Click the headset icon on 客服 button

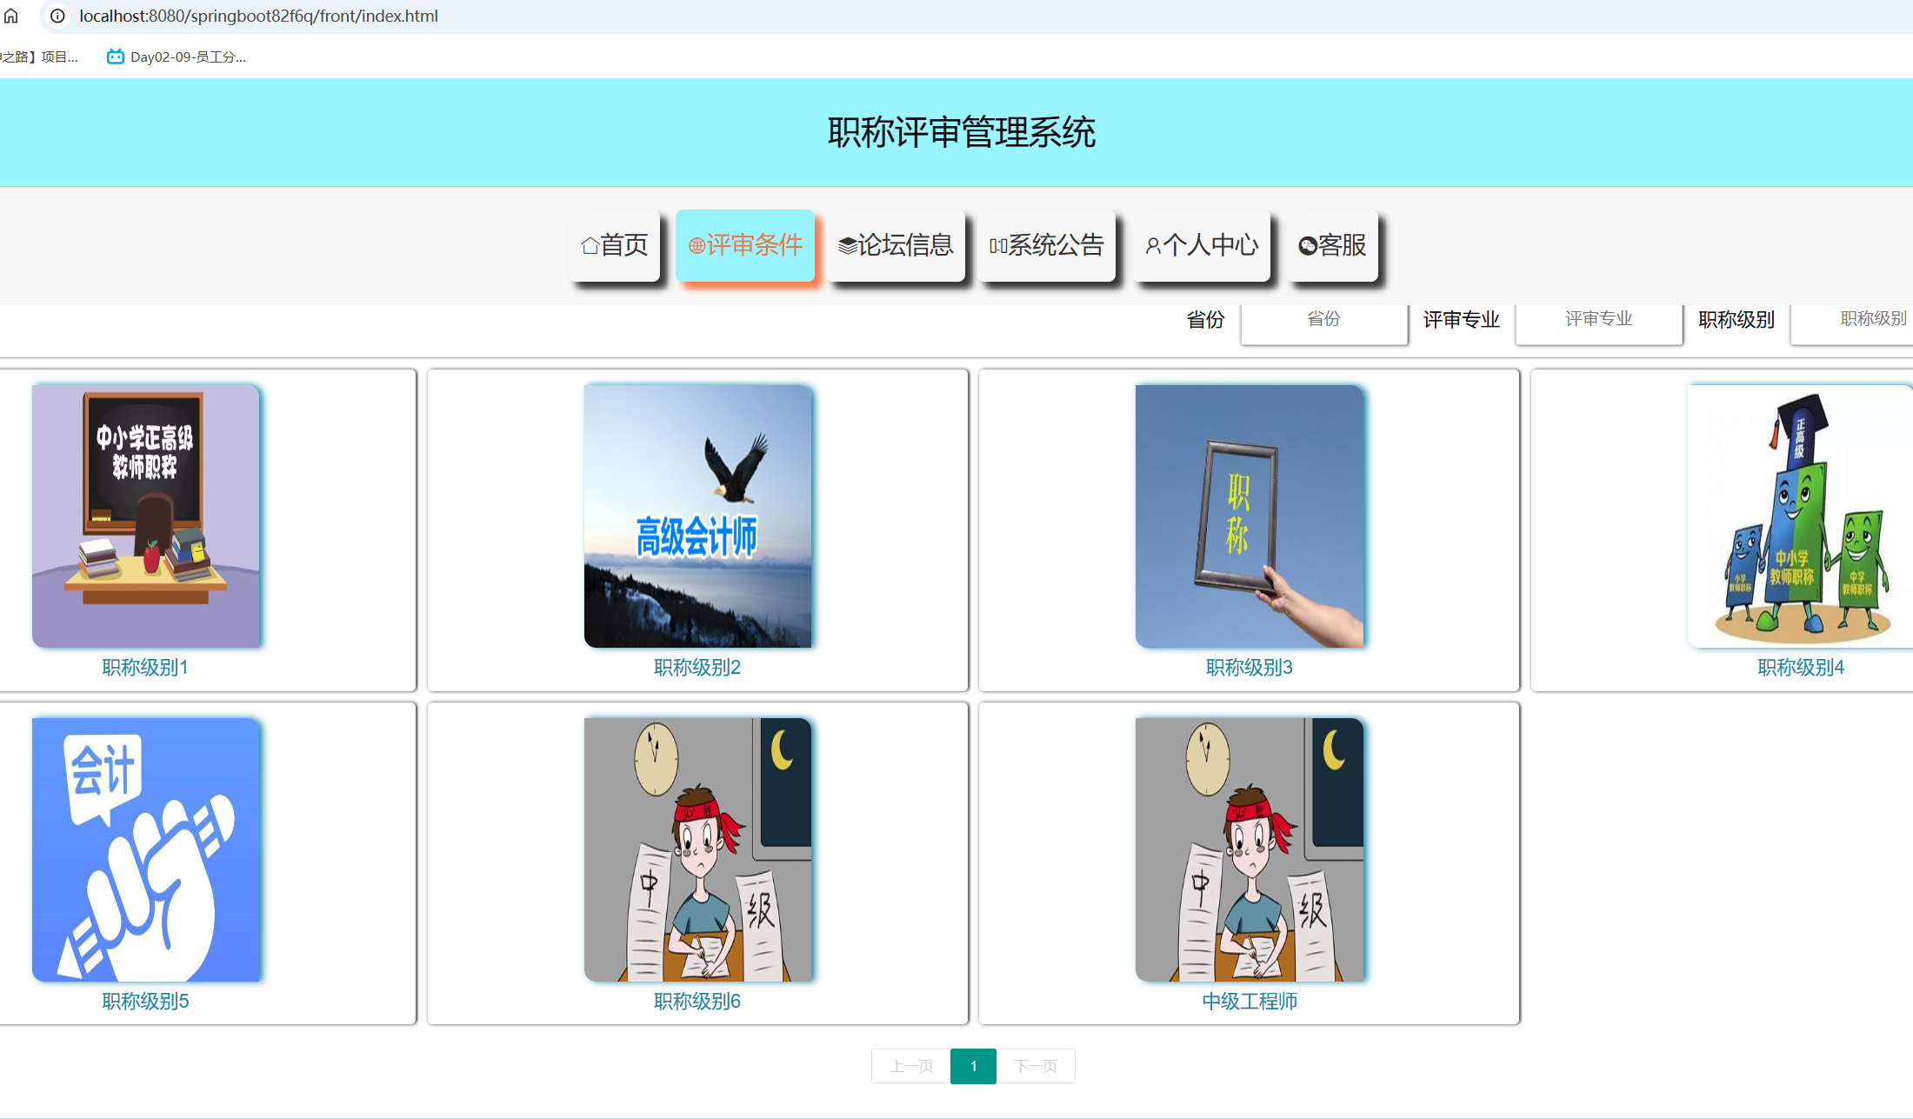click(1307, 246)
